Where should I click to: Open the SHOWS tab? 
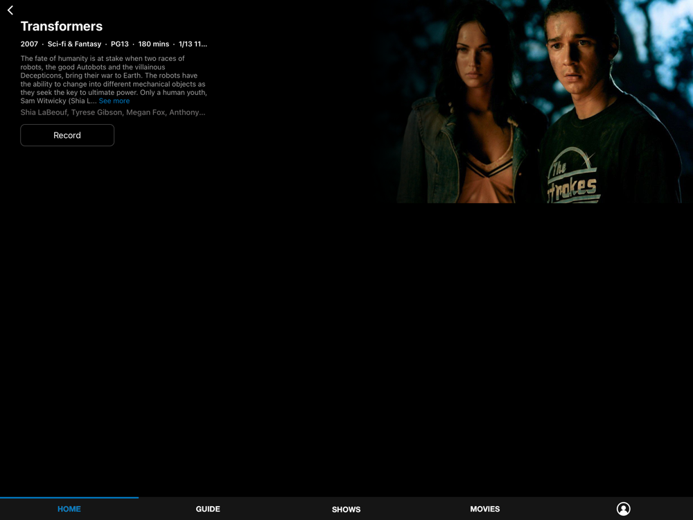pyautogui.click(x=346, y=510)
